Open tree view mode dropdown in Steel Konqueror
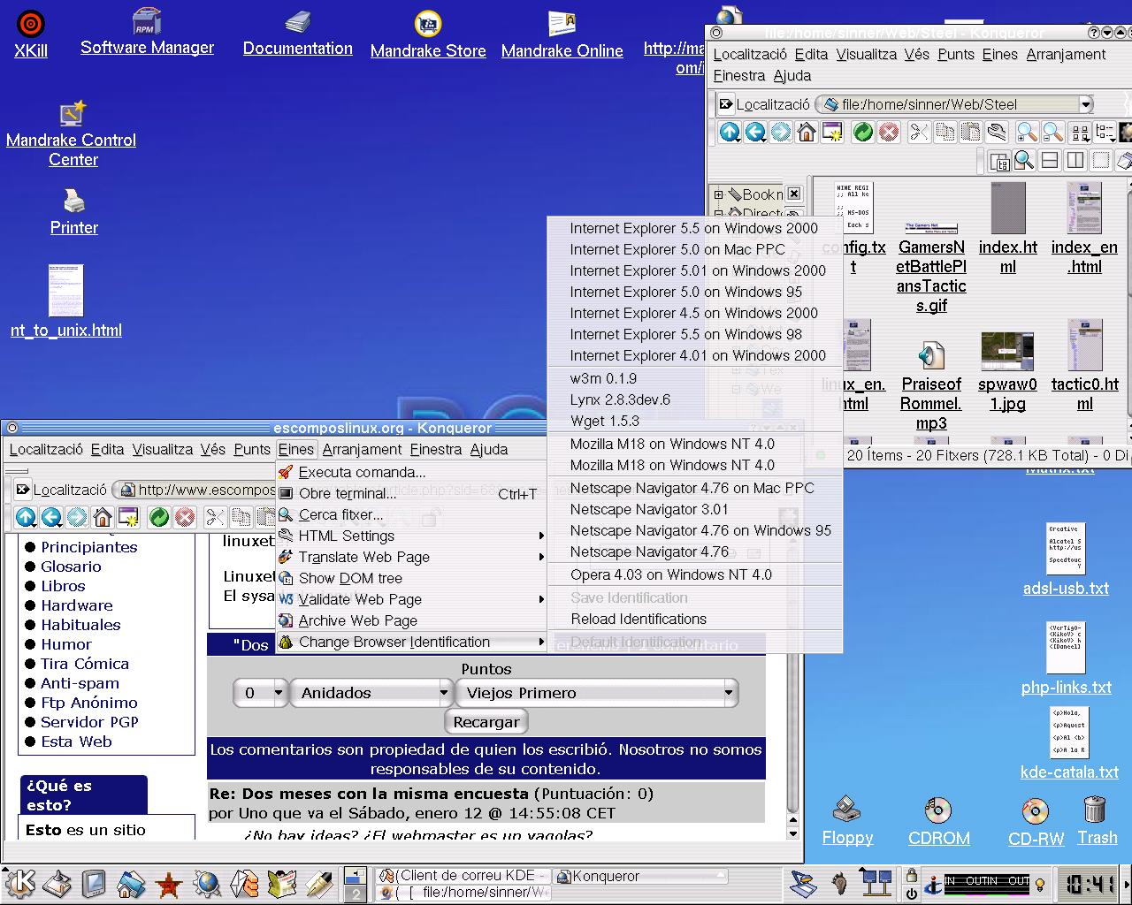 (x=1105, y=133)
